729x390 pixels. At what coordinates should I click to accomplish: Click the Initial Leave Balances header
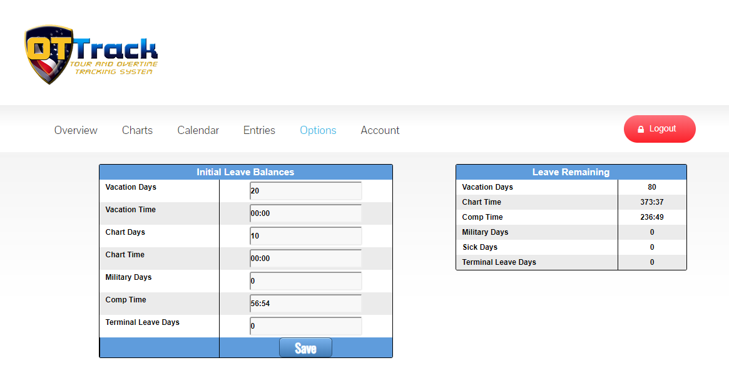coord(245,172)
